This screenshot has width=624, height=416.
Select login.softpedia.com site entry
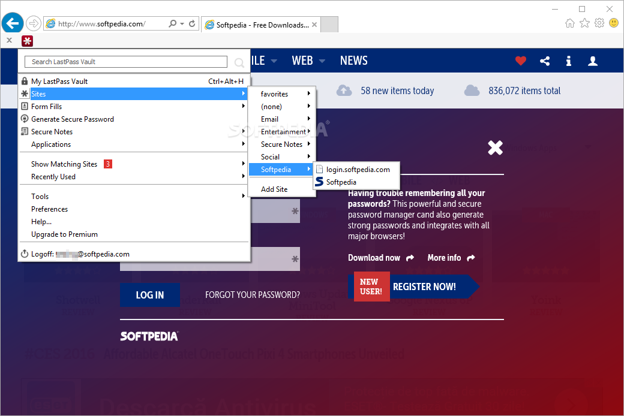356,170
